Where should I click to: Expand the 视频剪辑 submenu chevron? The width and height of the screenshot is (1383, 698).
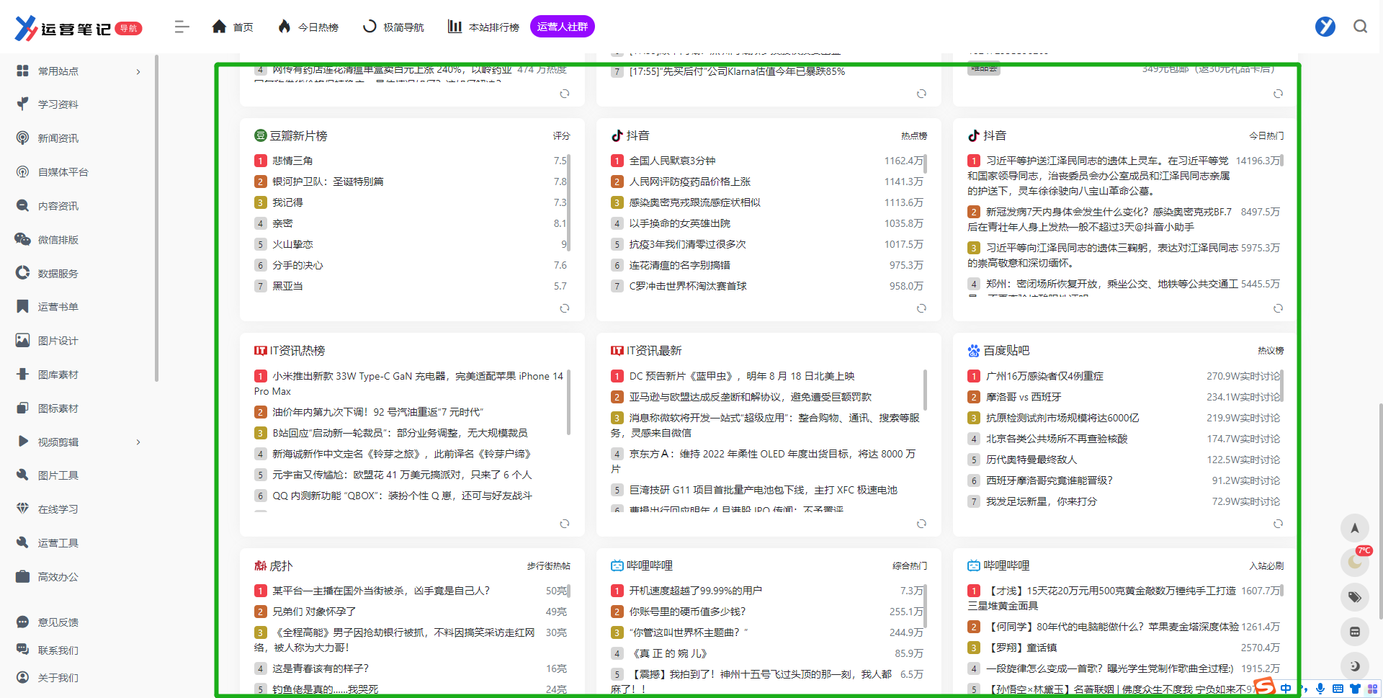tap(138, 442)
